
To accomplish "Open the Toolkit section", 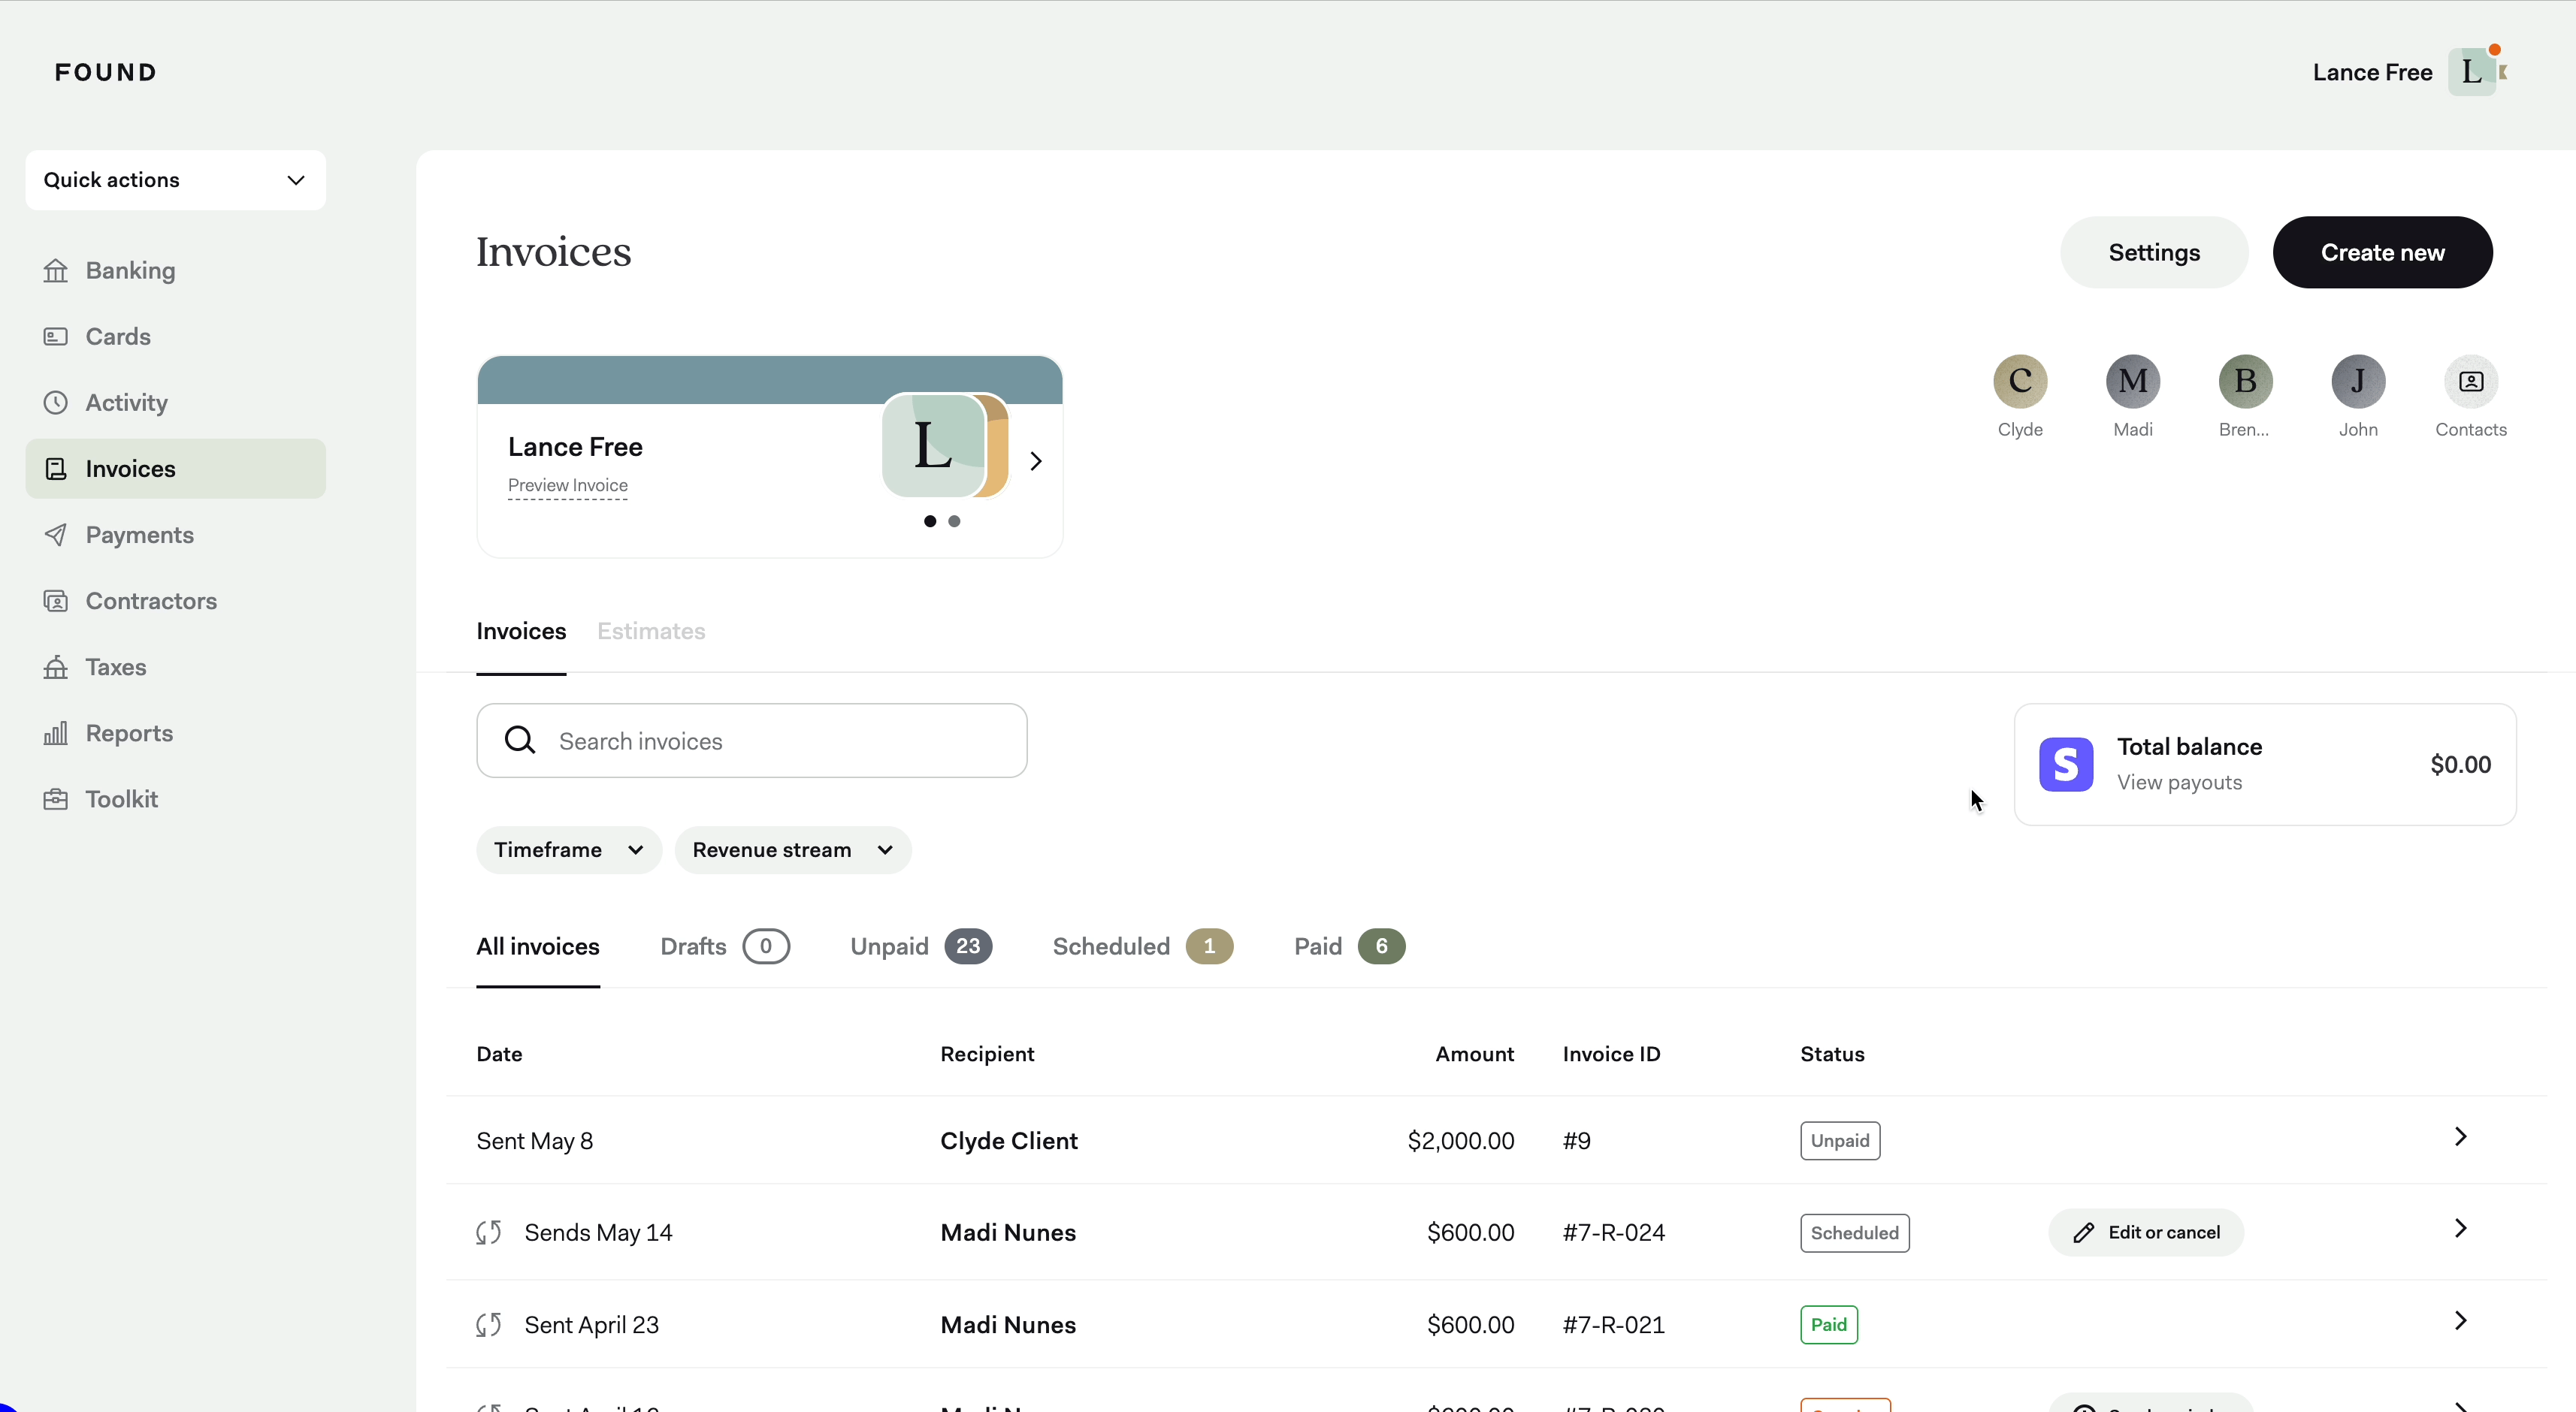I will [x=121, y=798].
